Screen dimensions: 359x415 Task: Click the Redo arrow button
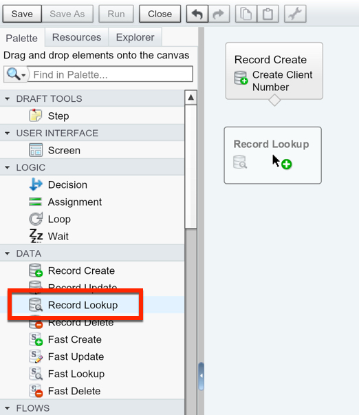click(219, 14)
